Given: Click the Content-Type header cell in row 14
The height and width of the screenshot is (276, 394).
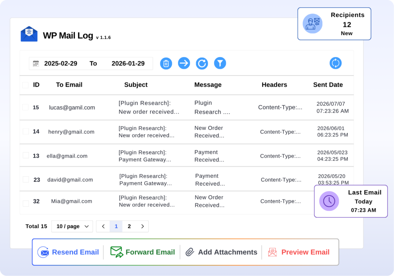Looking at the screenshot, I should coord(280,132).
